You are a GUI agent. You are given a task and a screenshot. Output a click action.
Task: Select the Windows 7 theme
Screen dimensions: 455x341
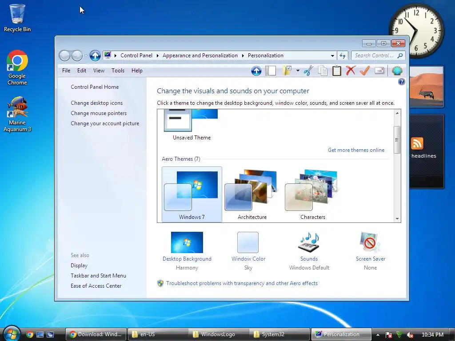(192, 194)
